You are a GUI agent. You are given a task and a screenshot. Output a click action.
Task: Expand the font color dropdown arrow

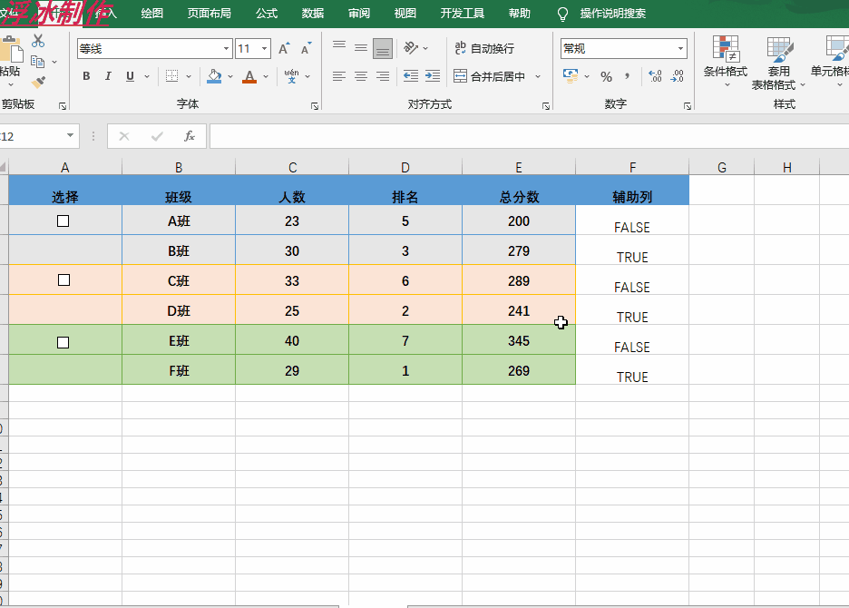click(x=266, y=76)
